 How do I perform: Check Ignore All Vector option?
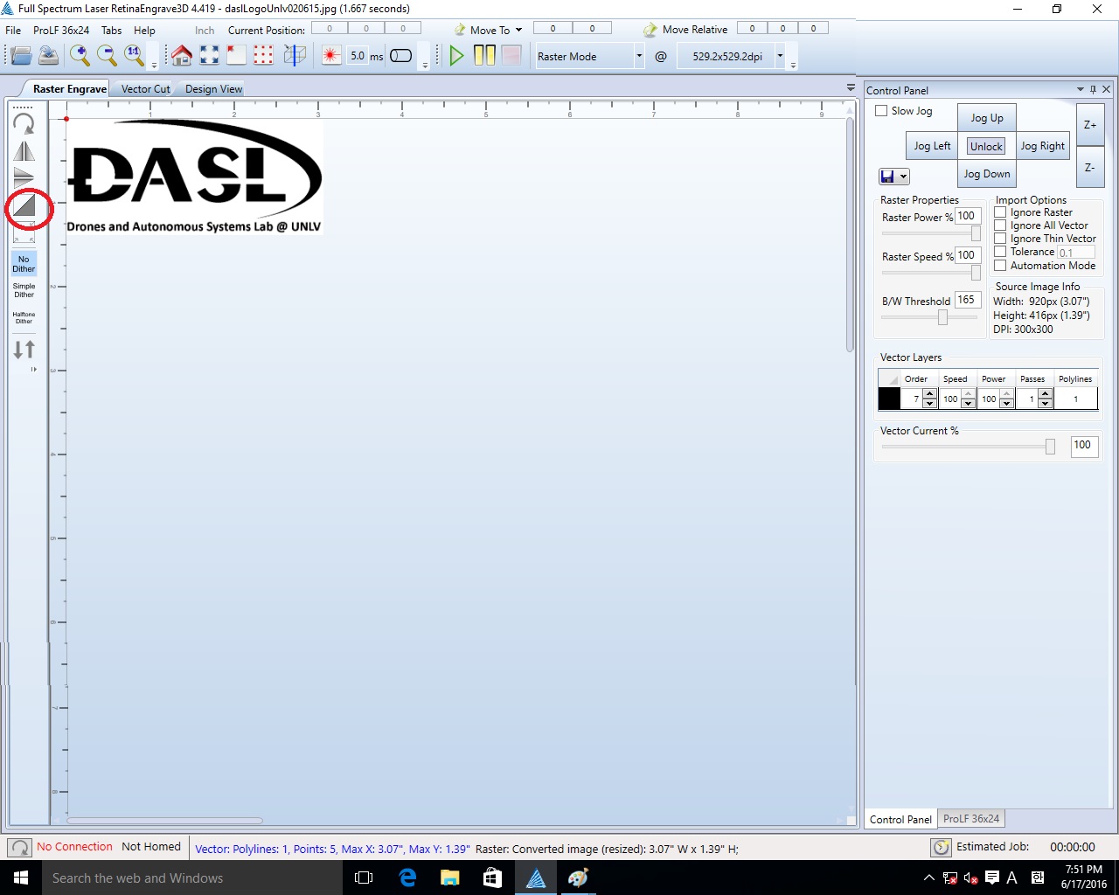pyautogui.click(x=1000, y=225)
